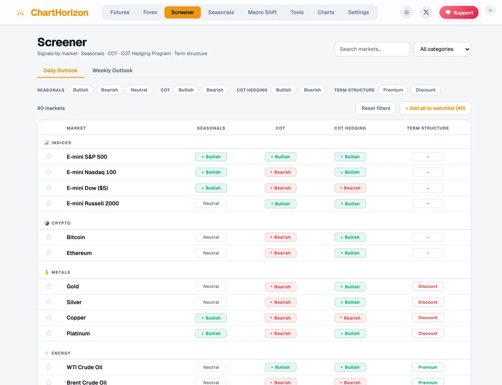
Task: Click the Support button
Action: click(x=459, y=13)
